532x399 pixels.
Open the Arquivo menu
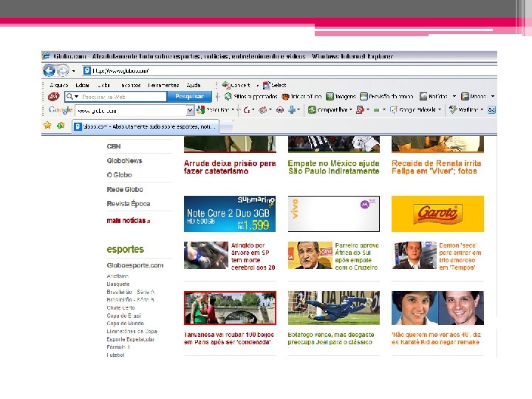pos(58,85)
